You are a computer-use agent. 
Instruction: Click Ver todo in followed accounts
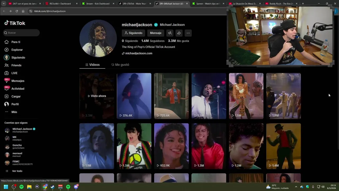coord(14,171)
